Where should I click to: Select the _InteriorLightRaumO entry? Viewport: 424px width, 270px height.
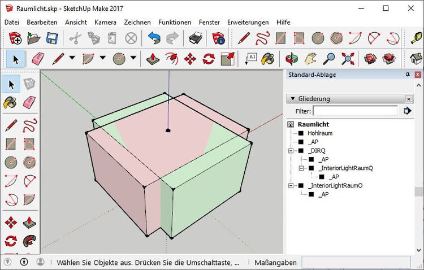[x=335, y=185]
